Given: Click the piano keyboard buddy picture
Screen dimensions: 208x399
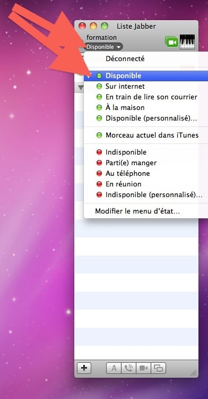Looking at the screenshot, I should pyautogui.click(x=187, y=42).
